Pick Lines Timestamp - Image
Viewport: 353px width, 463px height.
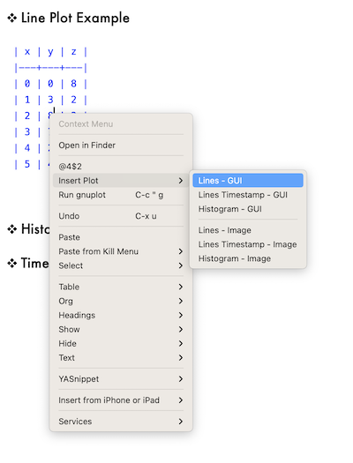tap(248, 244)
